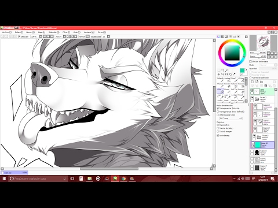Show the RGB slider panel icon
The height and width of the screenshot is (208, 278).
pyautogui.click(x=222, y=36)
